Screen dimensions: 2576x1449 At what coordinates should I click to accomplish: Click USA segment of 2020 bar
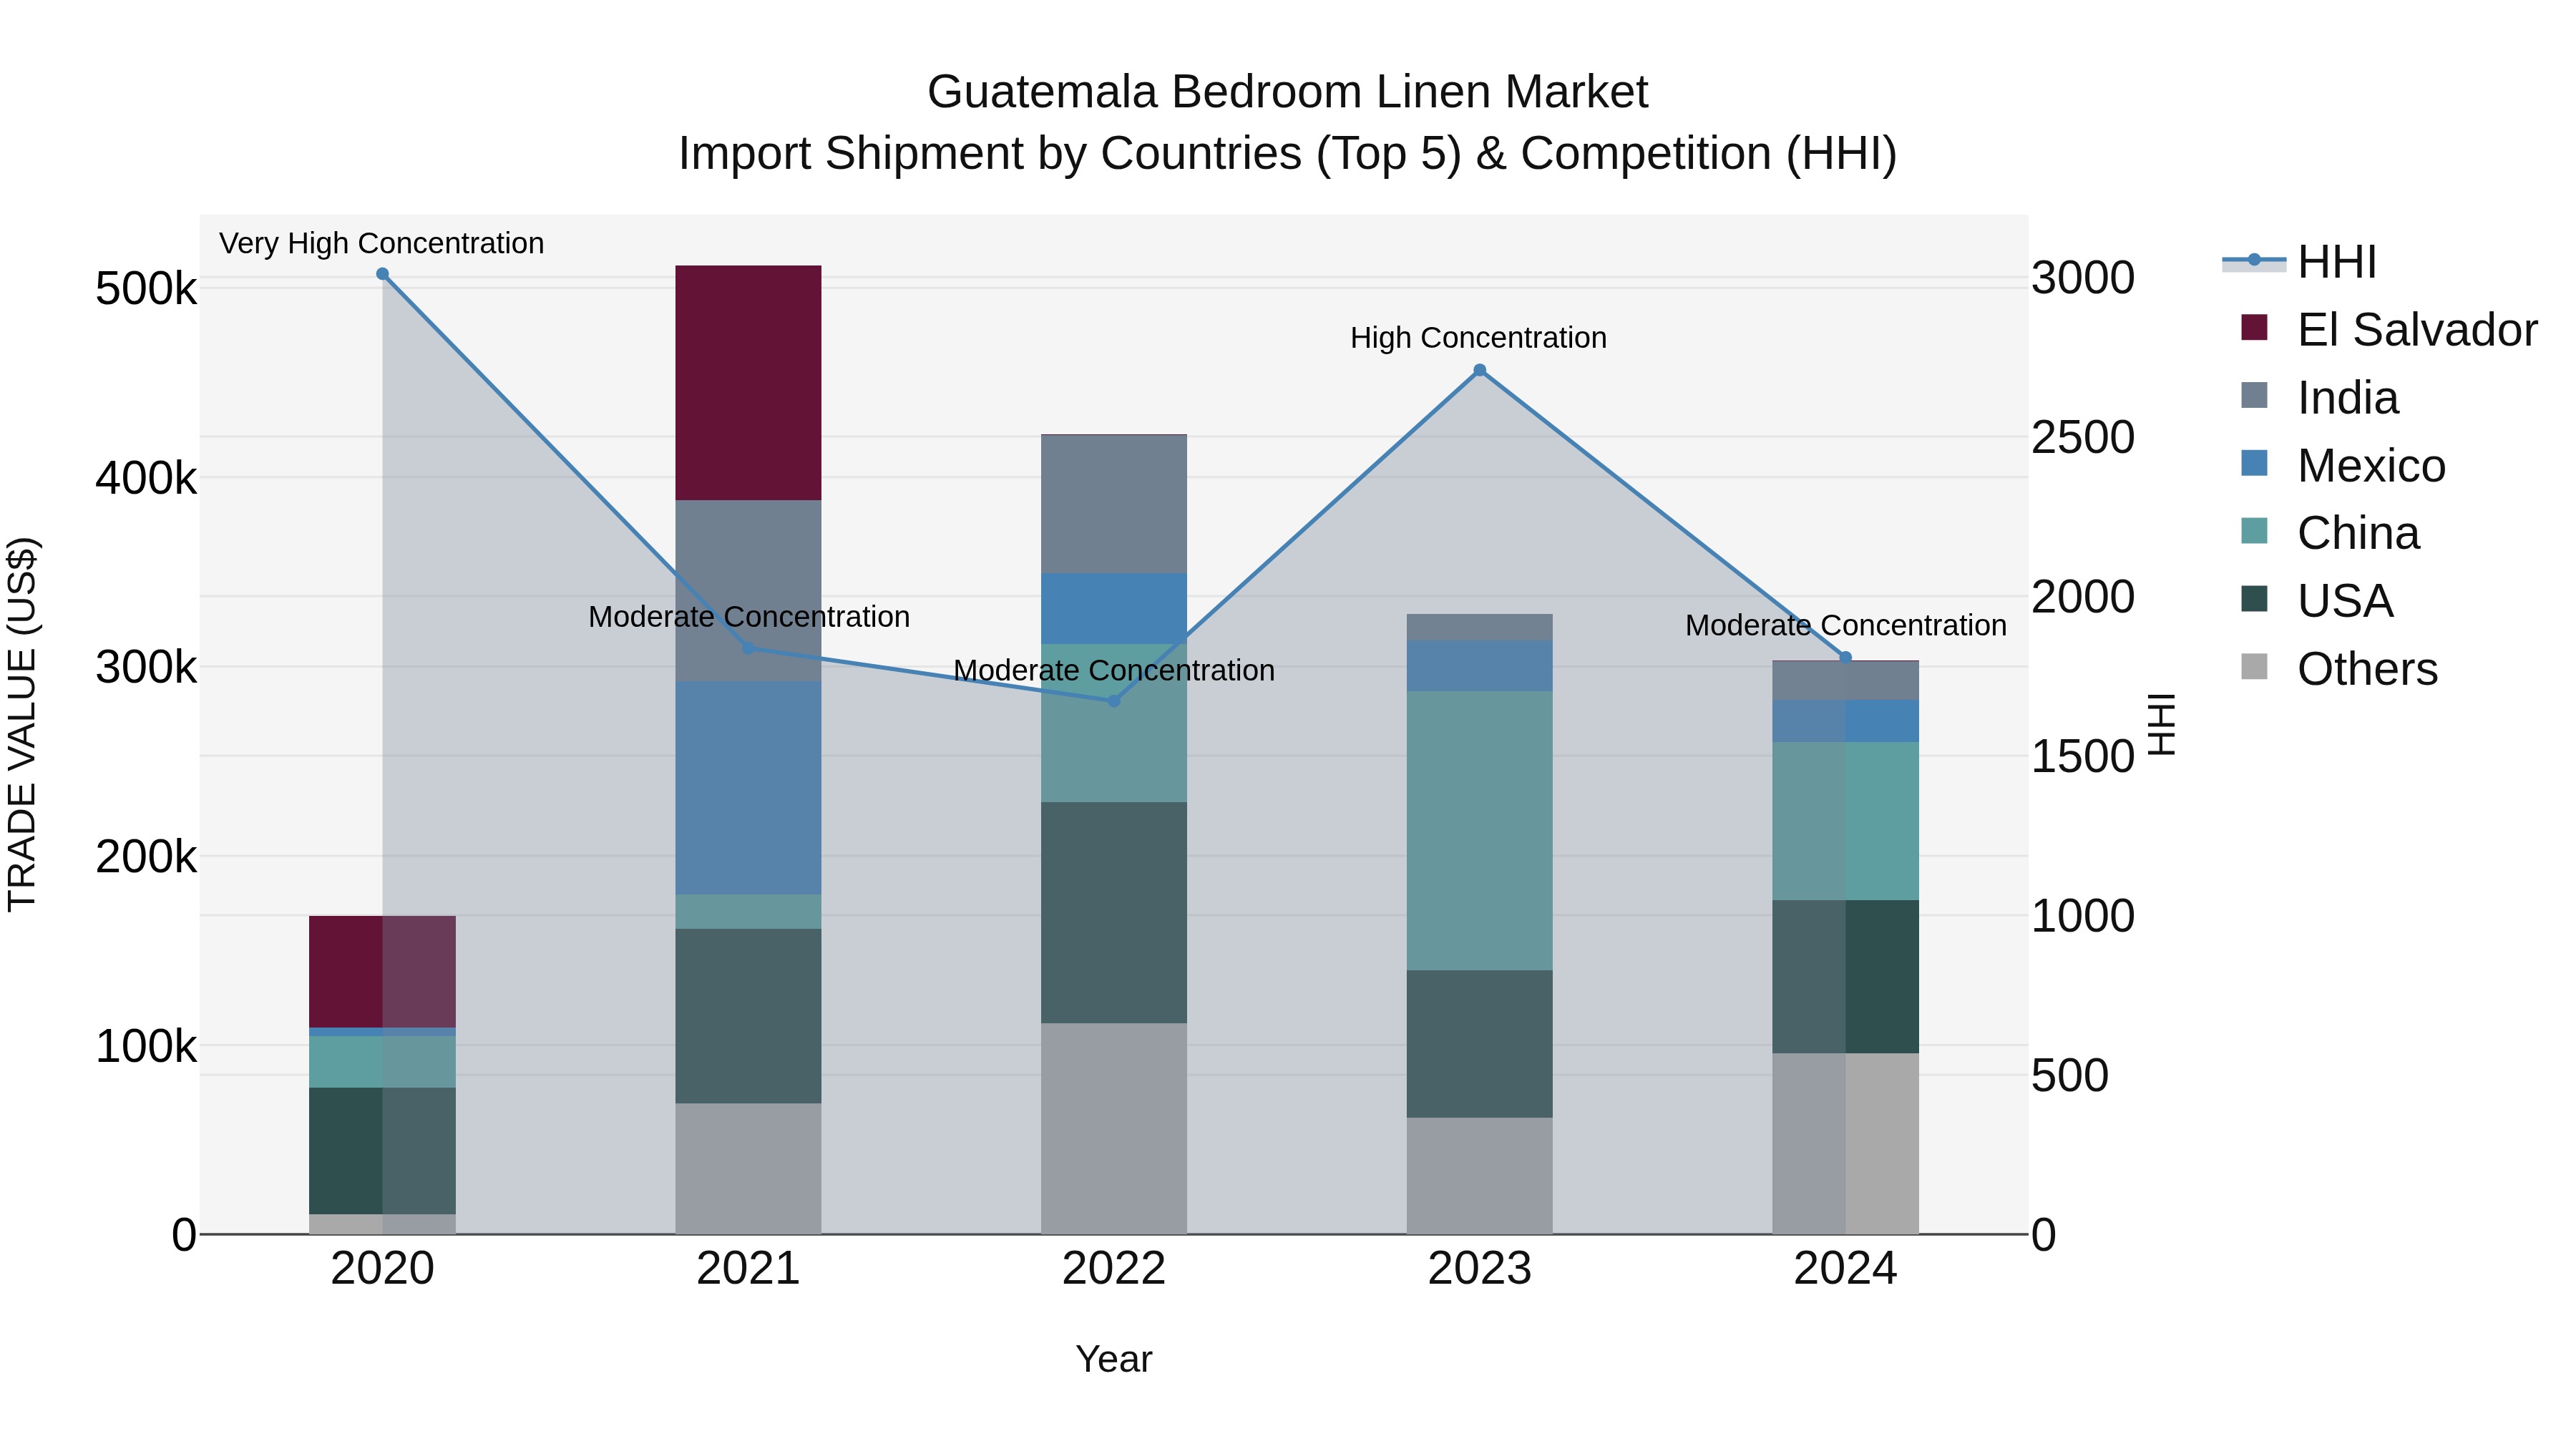point(382,1151)
